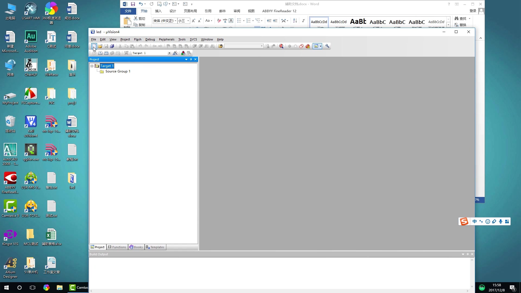This screenshot has width=521, height=293.
Task: Toggle pin on the Project panel
Action: pyautogui.click(x=191, y=59)
